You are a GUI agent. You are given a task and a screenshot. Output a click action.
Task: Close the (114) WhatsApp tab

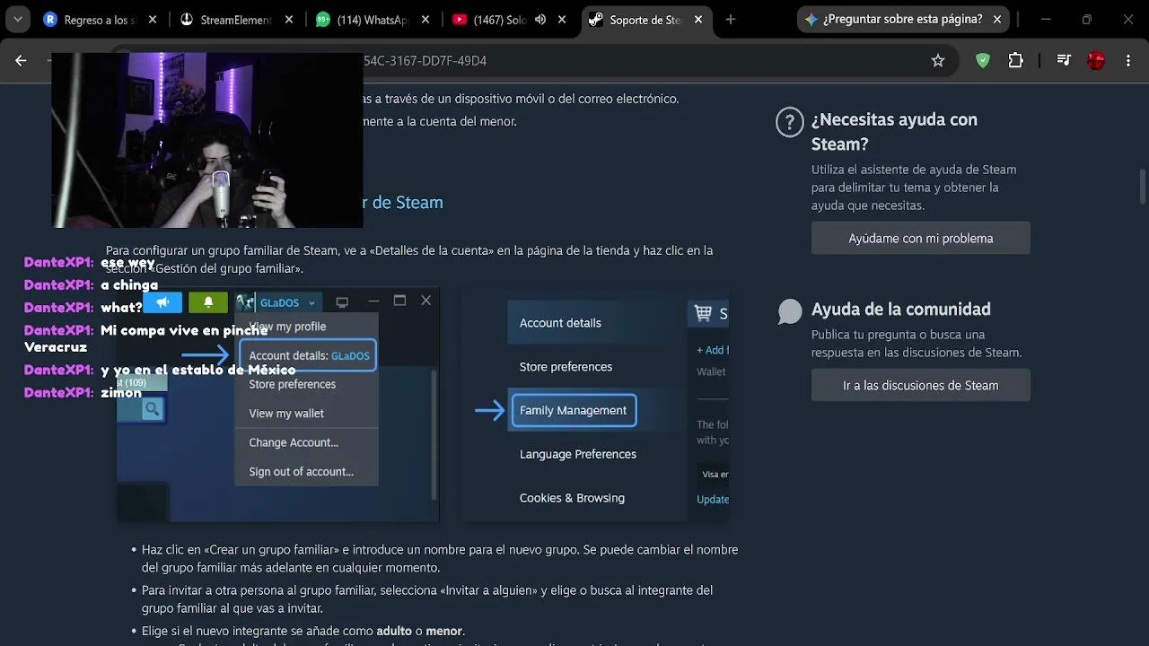[x=425, y=20]
